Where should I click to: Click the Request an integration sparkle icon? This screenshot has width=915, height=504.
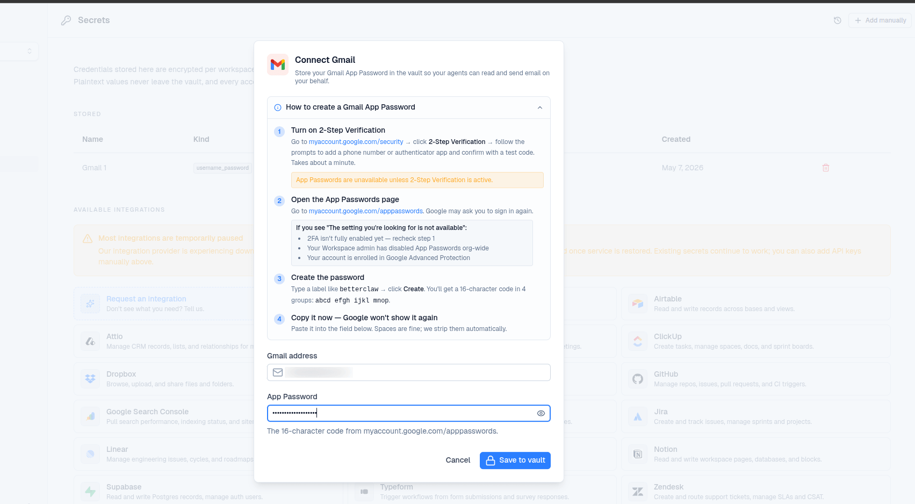(x=90, y=304)
